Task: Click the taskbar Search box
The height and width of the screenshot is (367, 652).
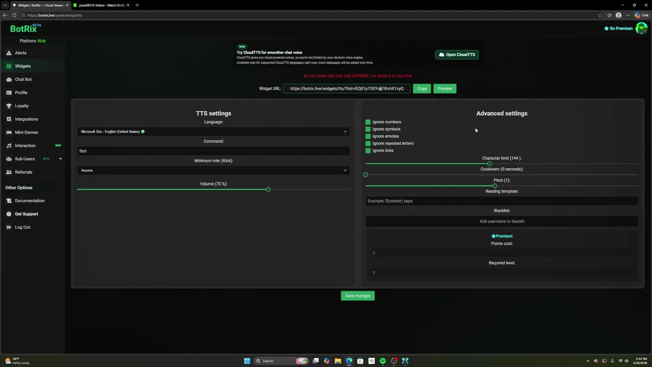Action: pos(282,361)
